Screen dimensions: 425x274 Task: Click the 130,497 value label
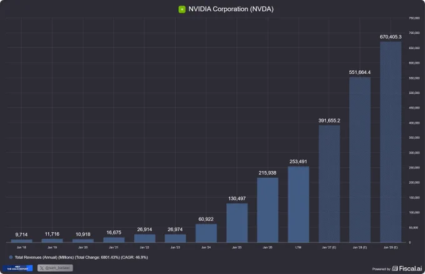[237, 198]
